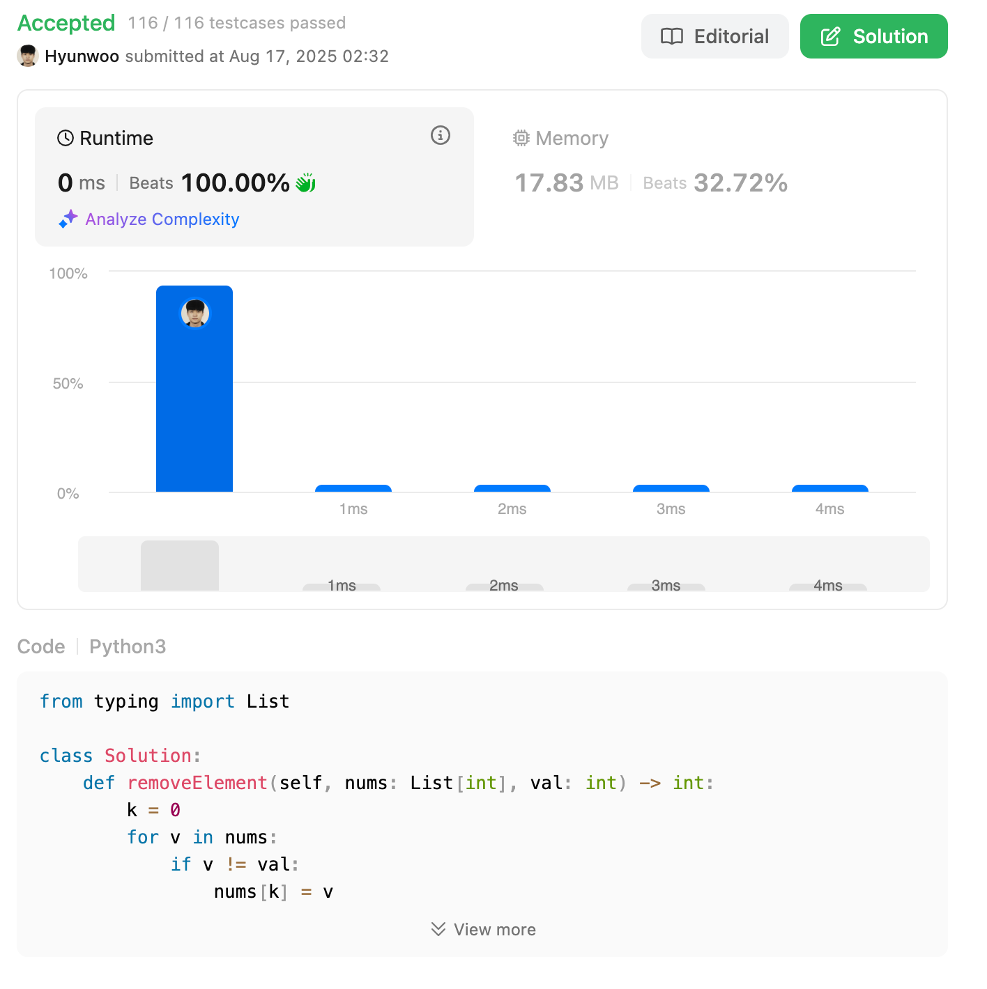Open the Editorial page

pos(715,36)
